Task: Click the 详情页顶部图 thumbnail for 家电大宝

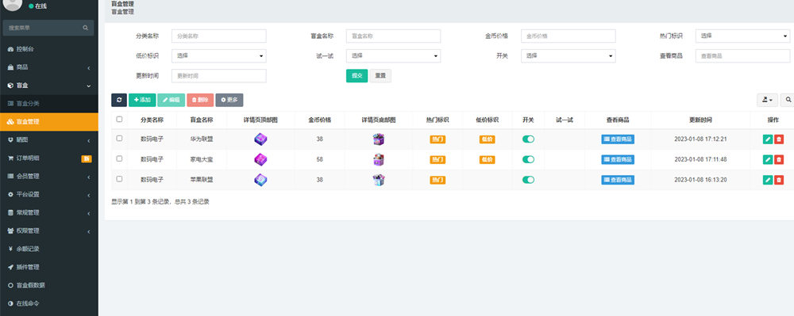Action: click(x=260, y=159)
